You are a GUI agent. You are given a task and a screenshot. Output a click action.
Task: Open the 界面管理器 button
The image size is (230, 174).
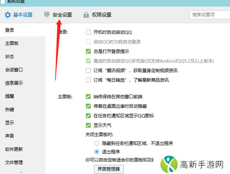click(109, 169)
